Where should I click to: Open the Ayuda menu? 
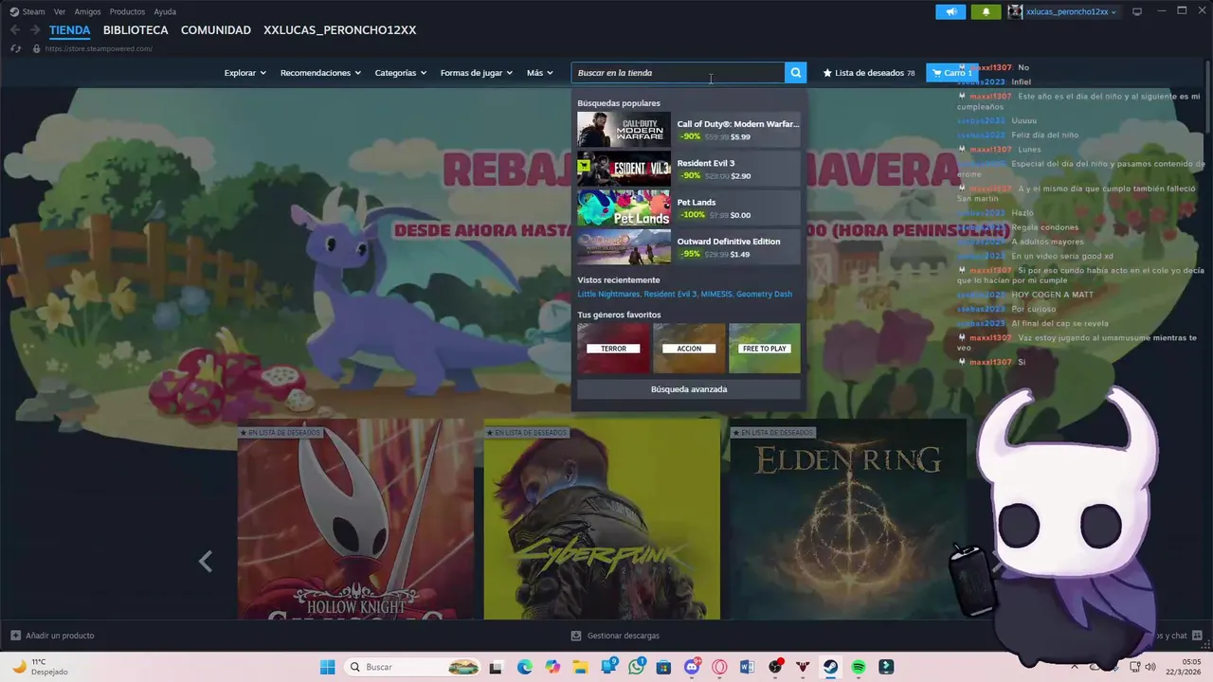[x=165, y=11]
